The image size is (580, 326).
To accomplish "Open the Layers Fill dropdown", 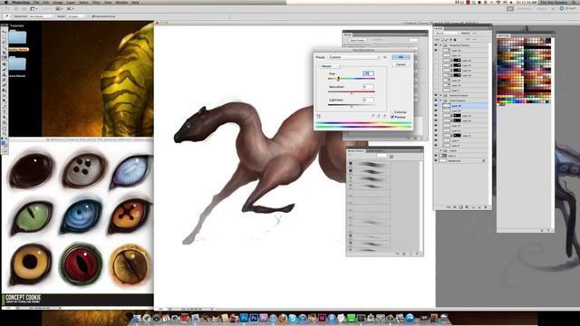I will (474, 40).
